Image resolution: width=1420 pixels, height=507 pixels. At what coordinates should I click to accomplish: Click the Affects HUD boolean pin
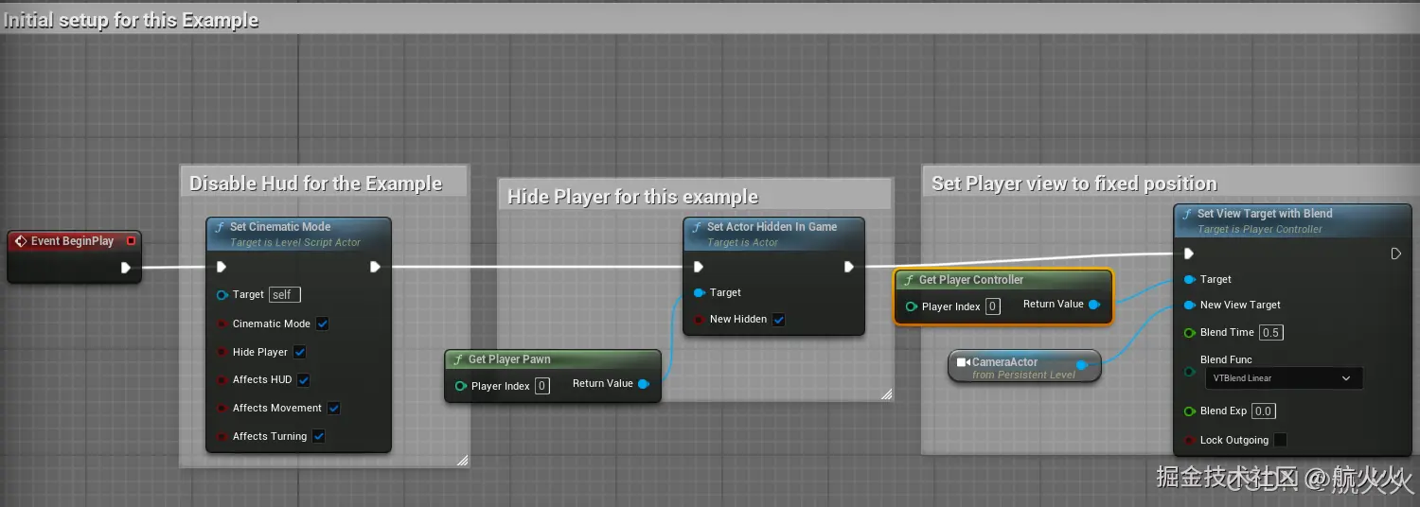pos(222,380)
